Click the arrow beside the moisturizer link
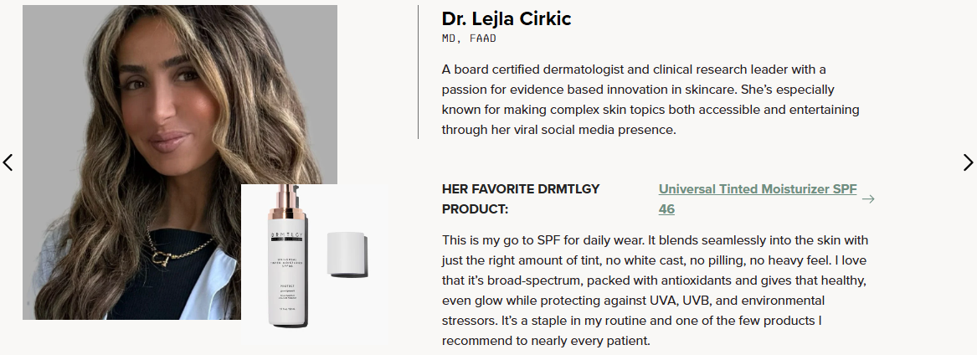Screen dimensions: 977x355 868,199
